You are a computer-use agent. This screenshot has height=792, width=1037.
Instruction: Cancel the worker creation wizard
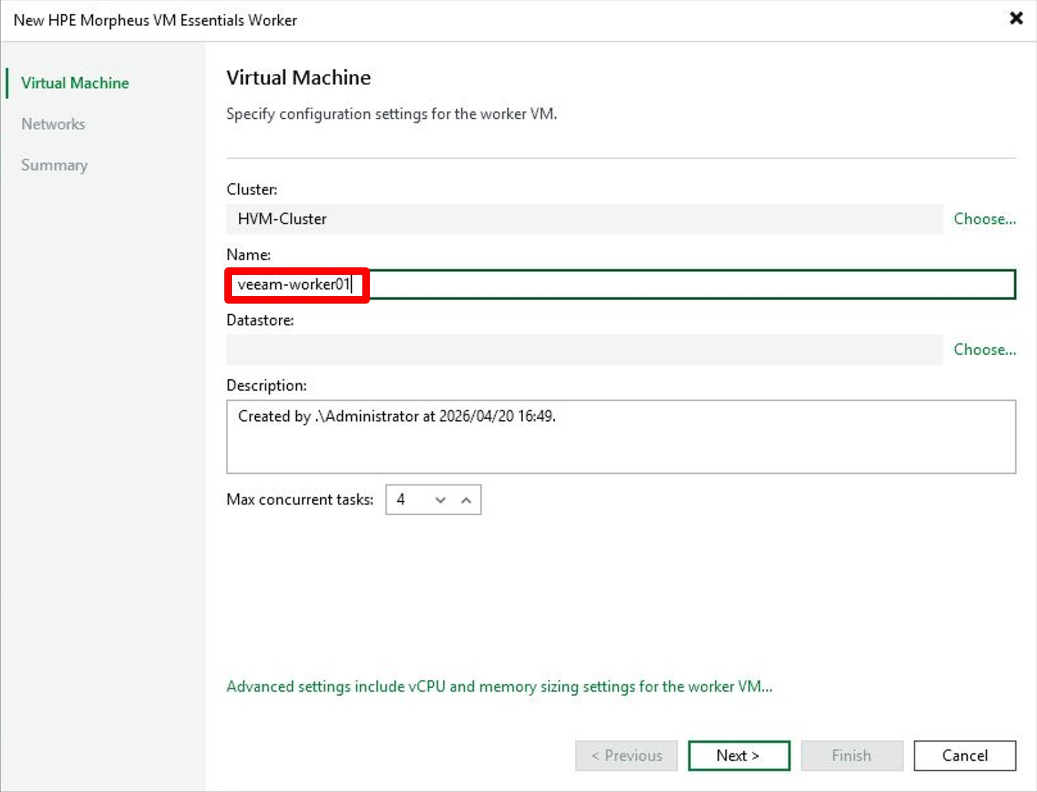(965, 755)
